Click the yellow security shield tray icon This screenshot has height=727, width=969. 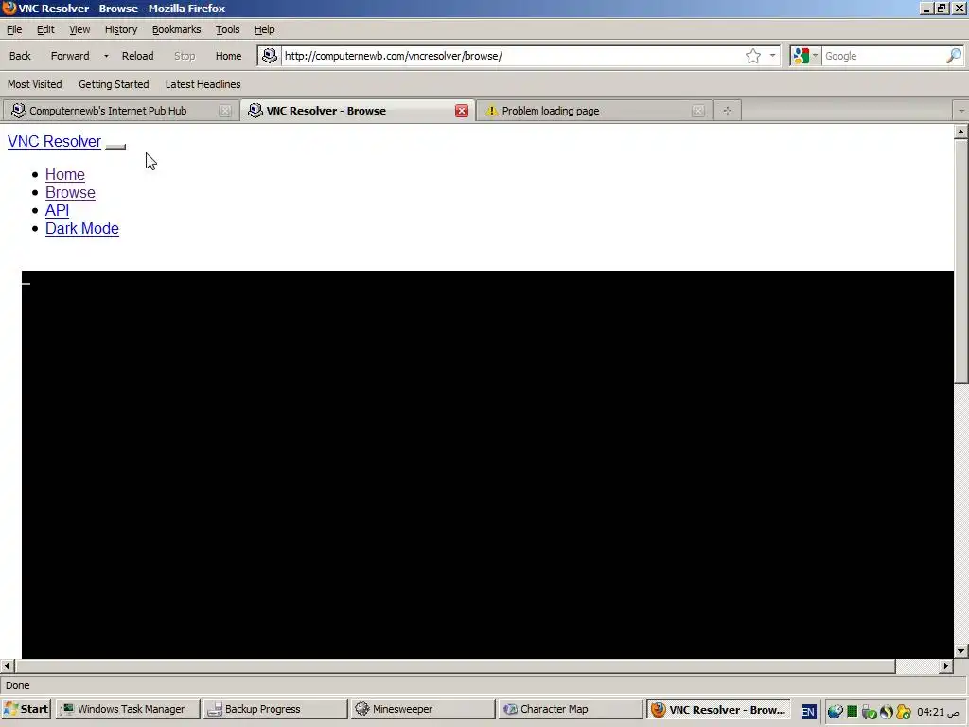coord(904,712)
